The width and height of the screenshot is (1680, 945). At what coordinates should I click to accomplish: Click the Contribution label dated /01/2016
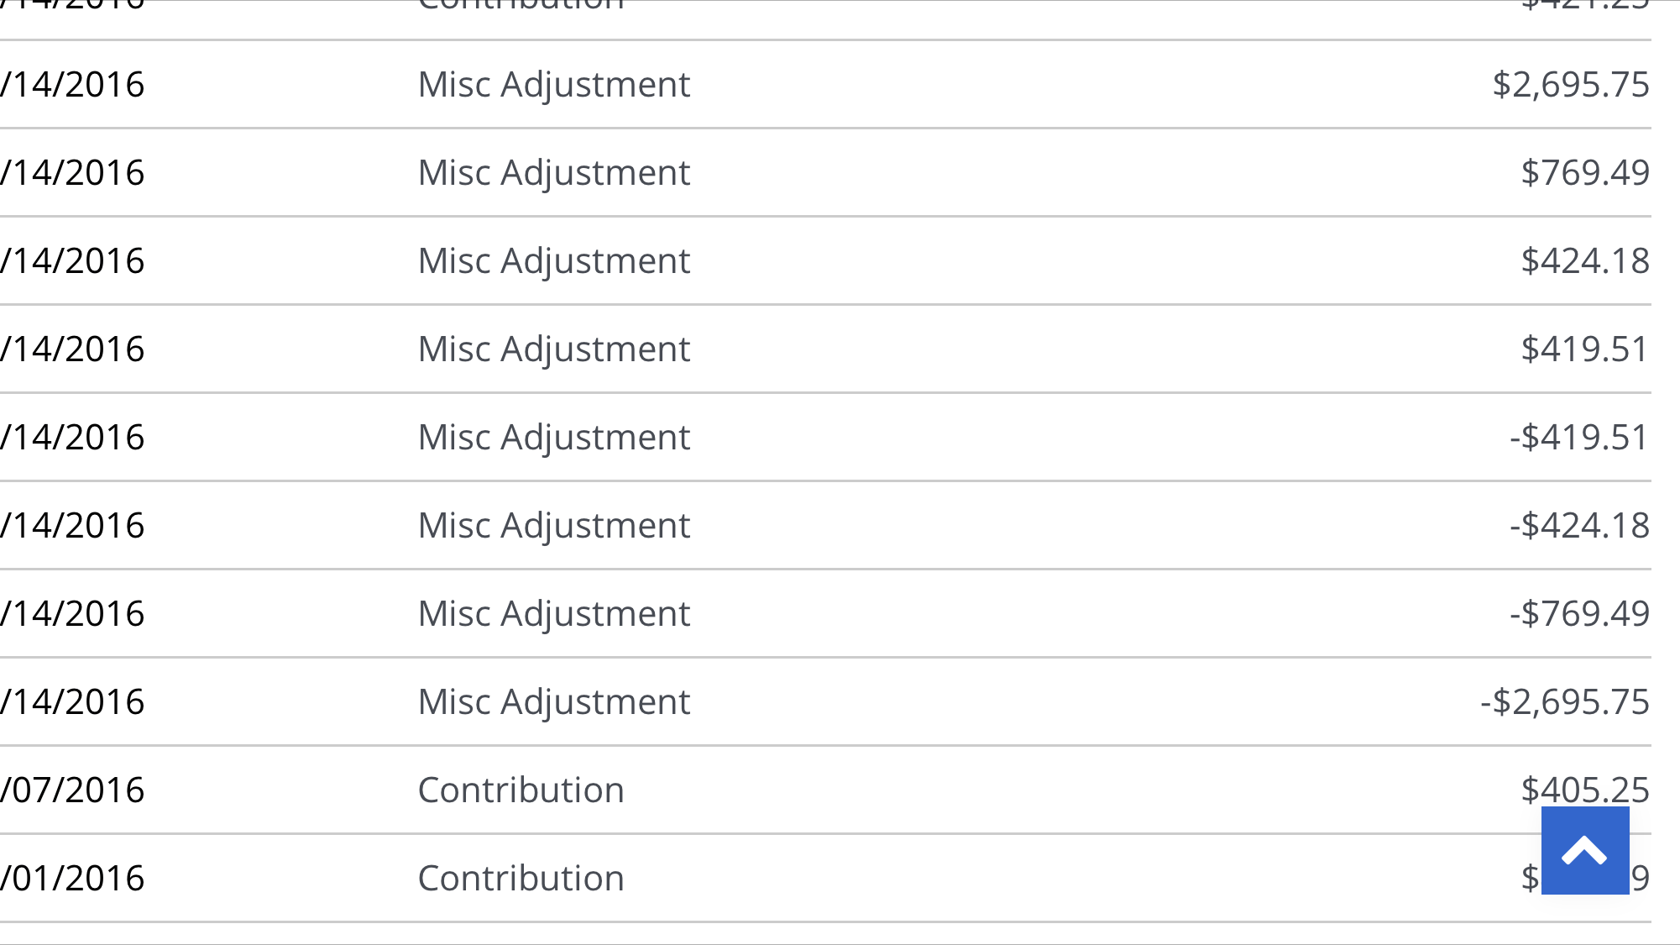click(x=521, y=878)
